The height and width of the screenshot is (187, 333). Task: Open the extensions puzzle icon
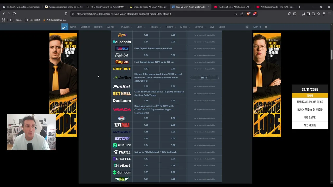[x=290, y=14]
